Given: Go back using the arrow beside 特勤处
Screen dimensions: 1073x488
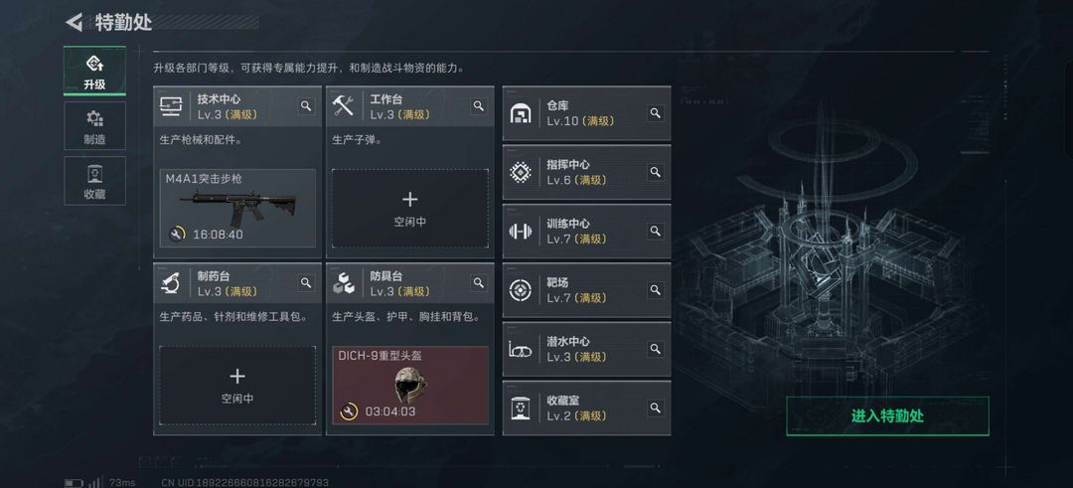Looking at the screenshot, I should (x=74, y=22).
